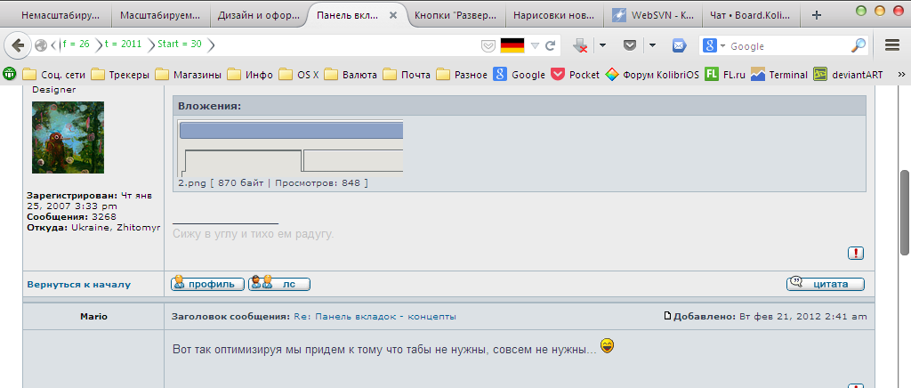Click the mail icon in browser toolbar
Image resolution: width=911 pixels, height=388 pixels.
pyautogui.click(x=678, y=45)
